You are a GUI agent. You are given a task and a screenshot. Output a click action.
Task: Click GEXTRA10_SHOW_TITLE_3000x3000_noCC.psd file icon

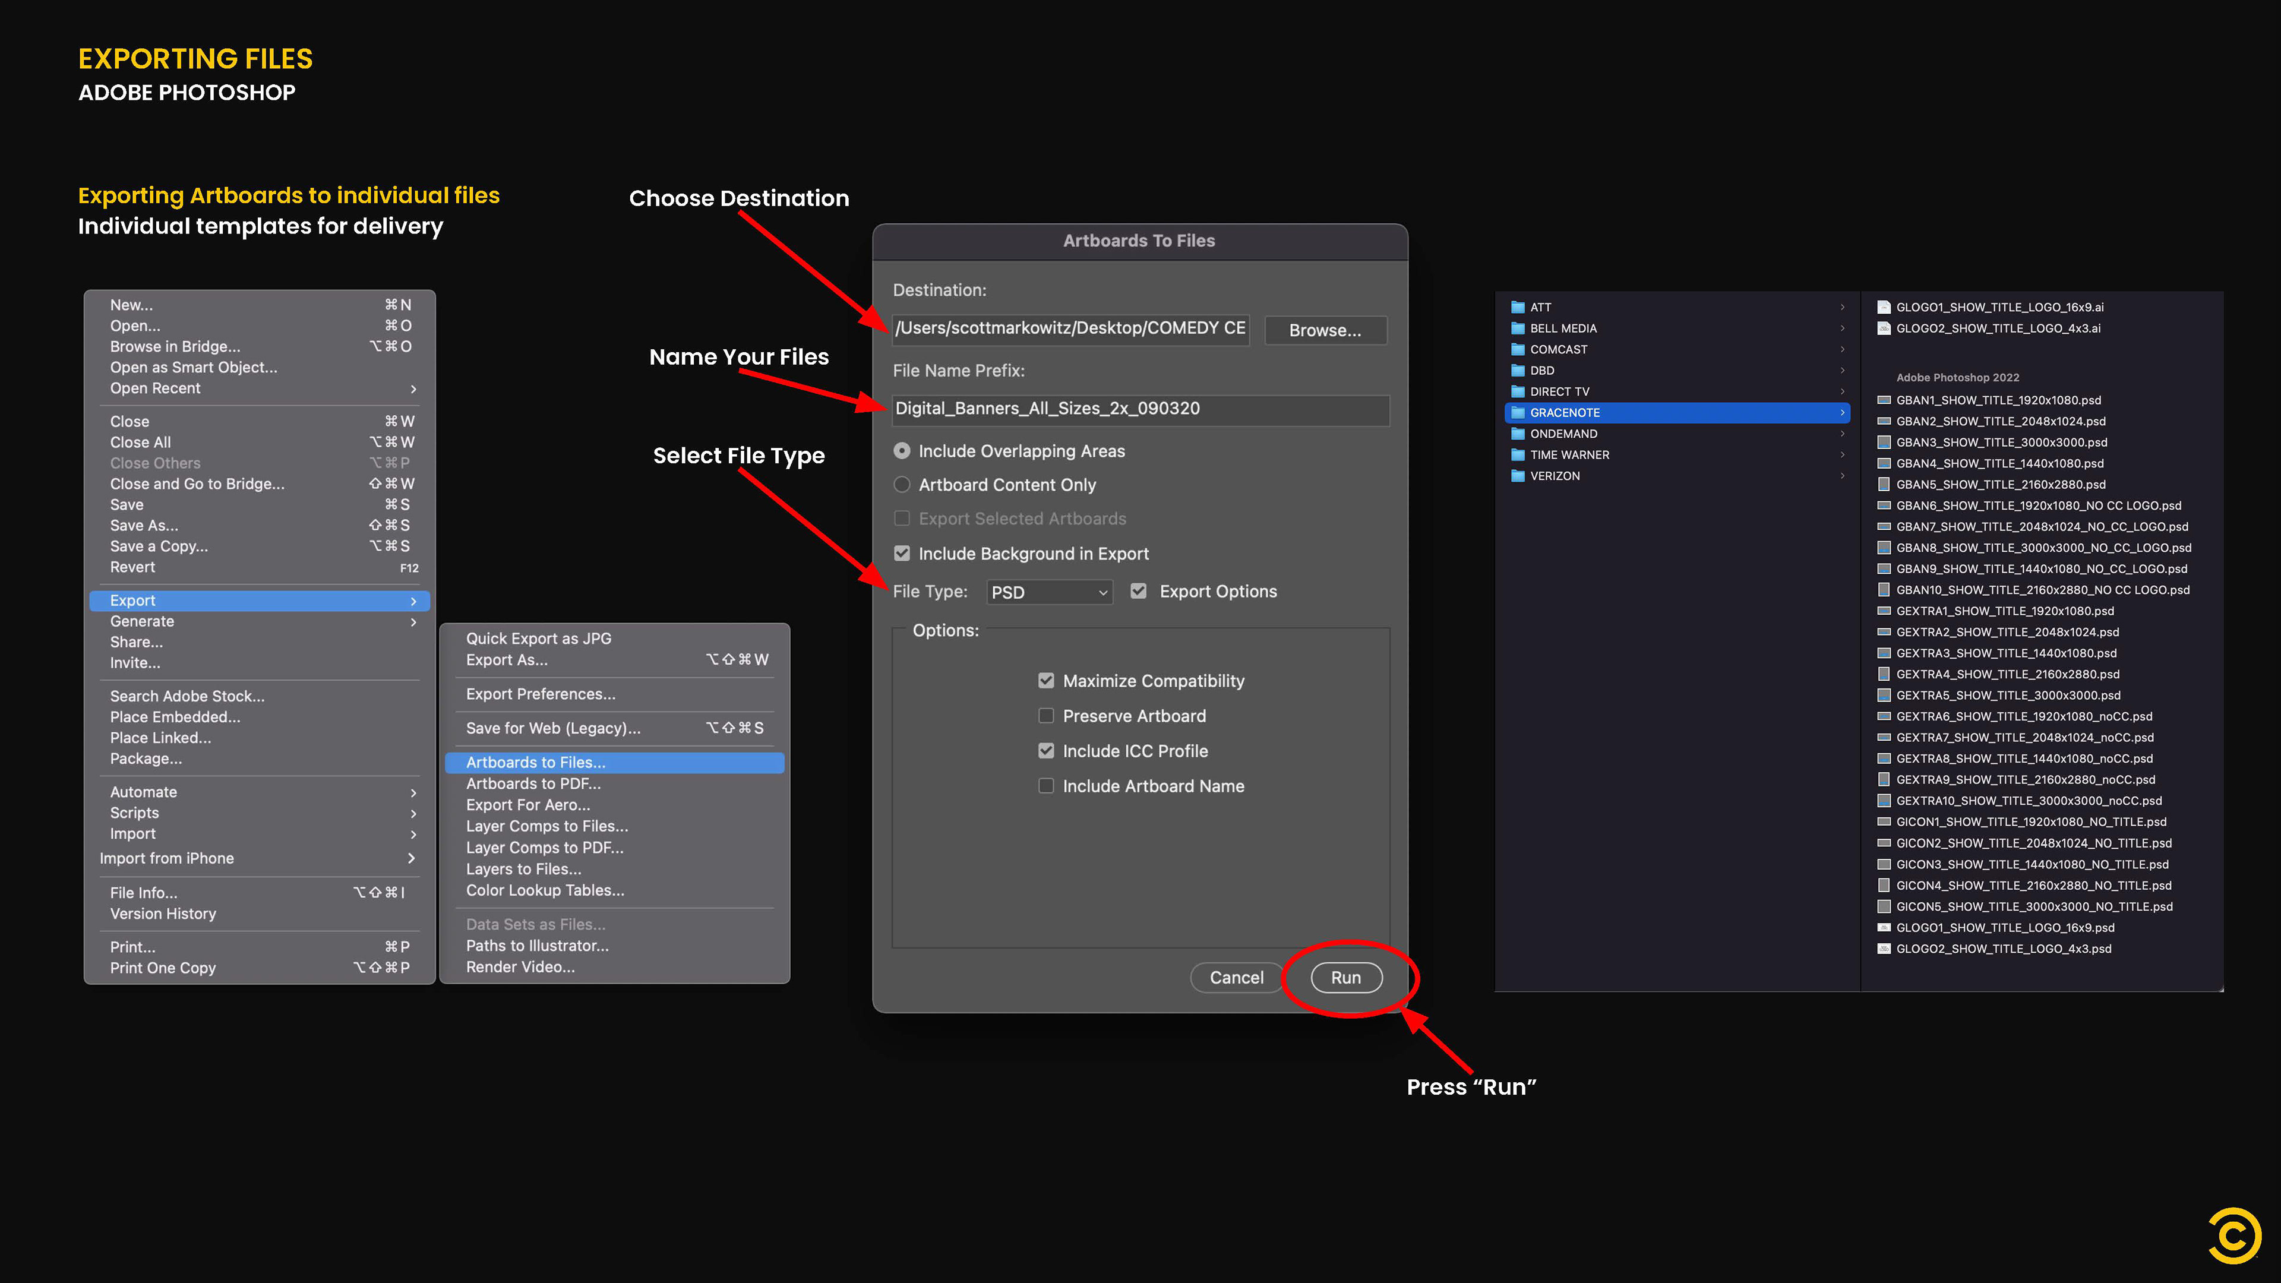[x=1884, y=801]
